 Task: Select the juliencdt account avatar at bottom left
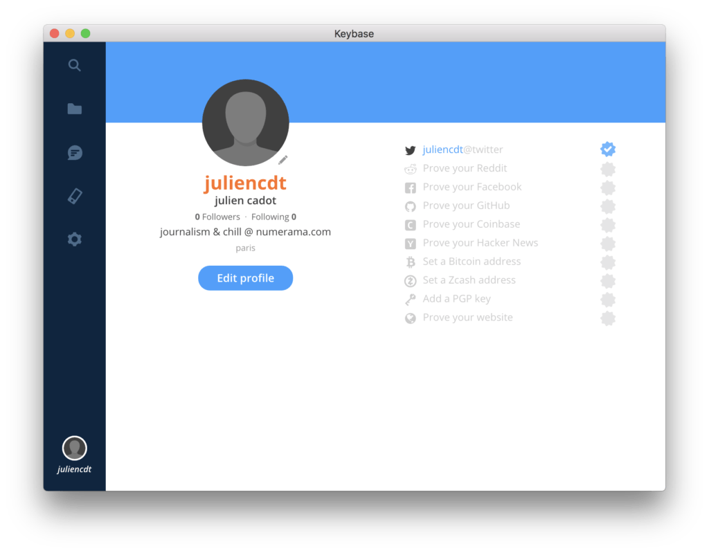pos(74,448)
